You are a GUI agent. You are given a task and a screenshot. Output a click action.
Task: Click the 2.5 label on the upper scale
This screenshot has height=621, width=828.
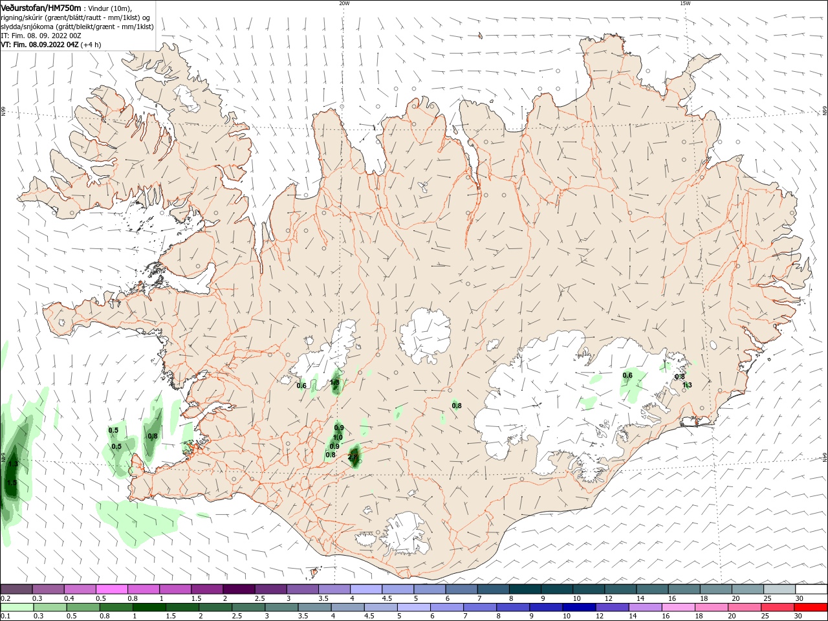259,598
